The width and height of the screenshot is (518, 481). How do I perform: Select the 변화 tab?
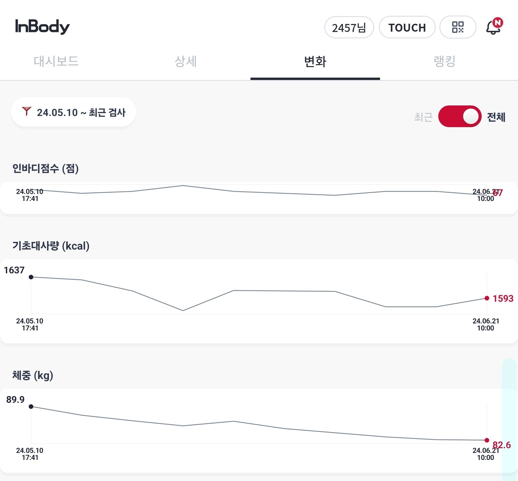[315, 61]
